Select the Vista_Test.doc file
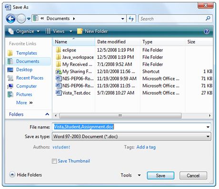219x189 pixels. click(76, 93)
